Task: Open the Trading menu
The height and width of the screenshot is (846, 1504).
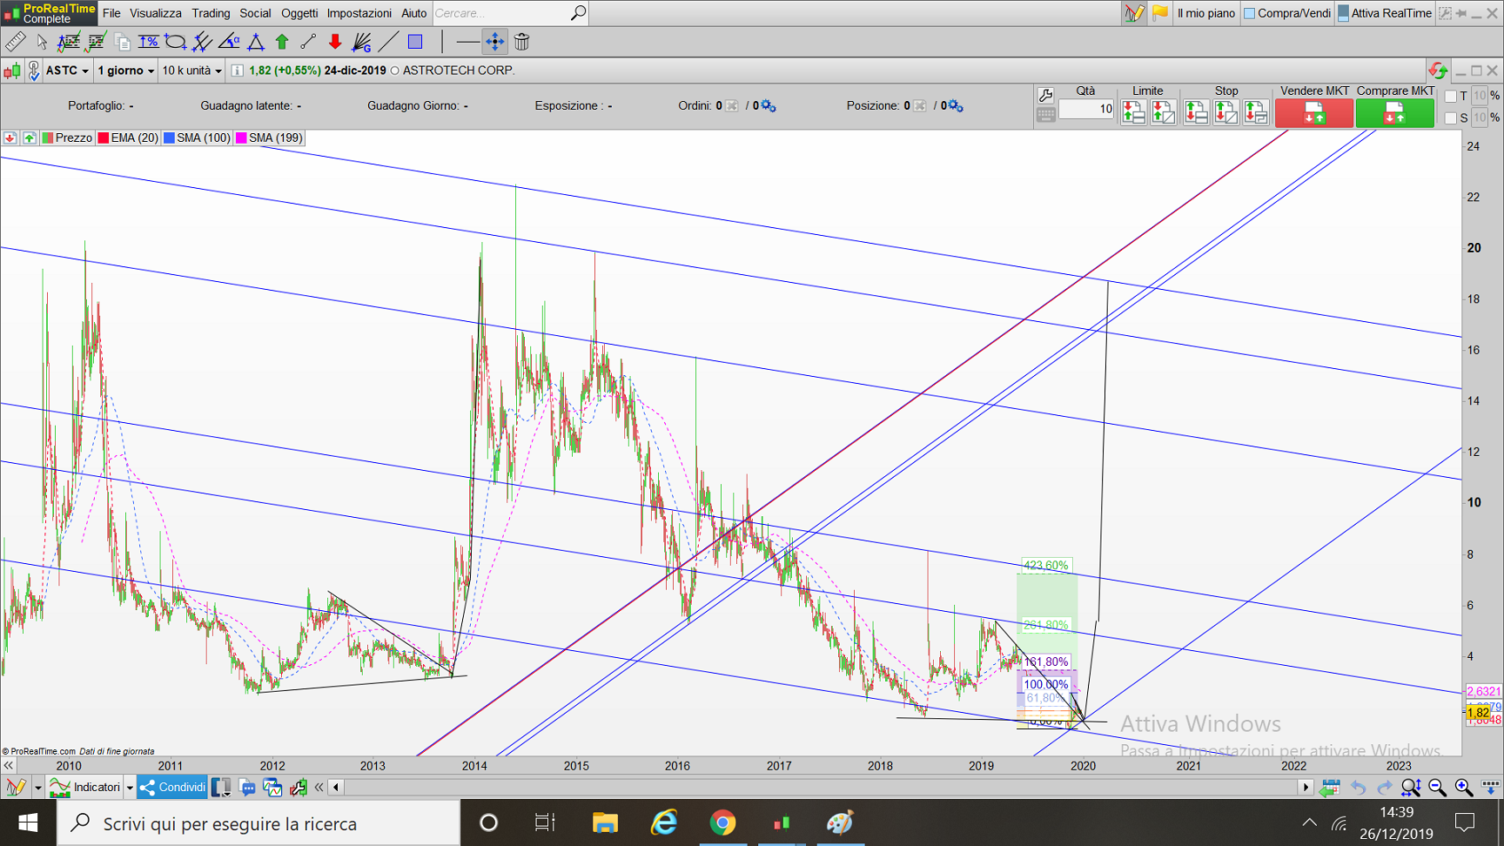Action: pyautogui.click(x=211, y=13)
